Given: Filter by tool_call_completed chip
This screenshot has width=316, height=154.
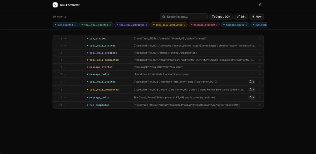Looking at the screenshot, I should pos(169,25).
